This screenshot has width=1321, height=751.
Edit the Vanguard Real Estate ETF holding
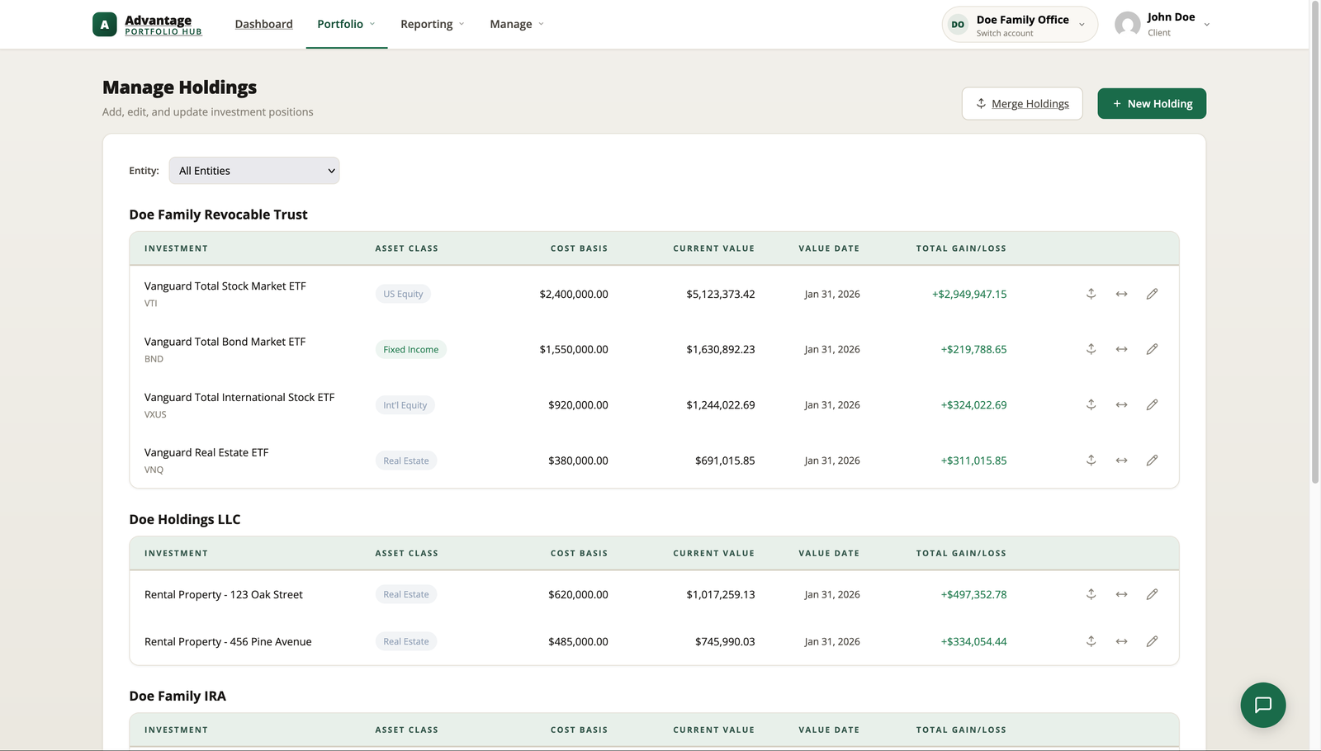[x=1152, y=460]
